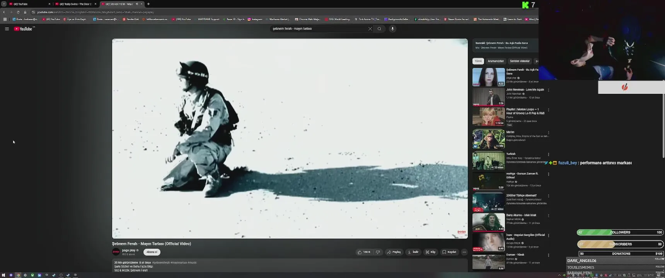The width and height of the screenshot is (665, 278).
Task: Save video to playlist with Kaydet
Action: pos(449,252)
